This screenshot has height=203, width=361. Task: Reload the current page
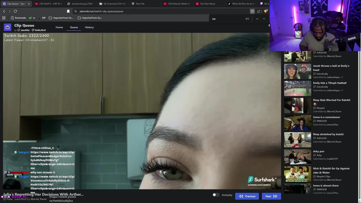pos(15,11)
